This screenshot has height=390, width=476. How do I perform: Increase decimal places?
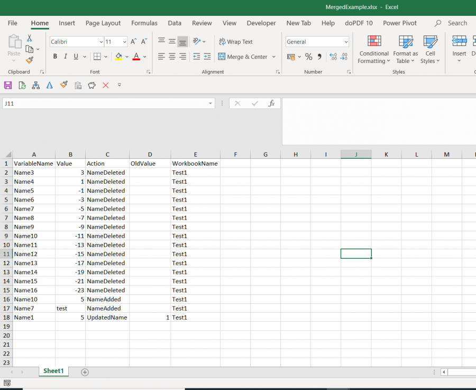coord(333,57)
